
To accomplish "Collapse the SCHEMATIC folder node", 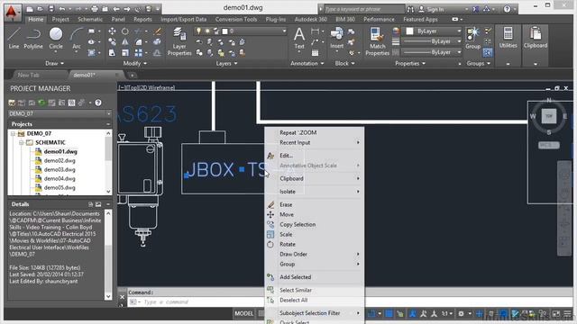I will pos(22,142).
